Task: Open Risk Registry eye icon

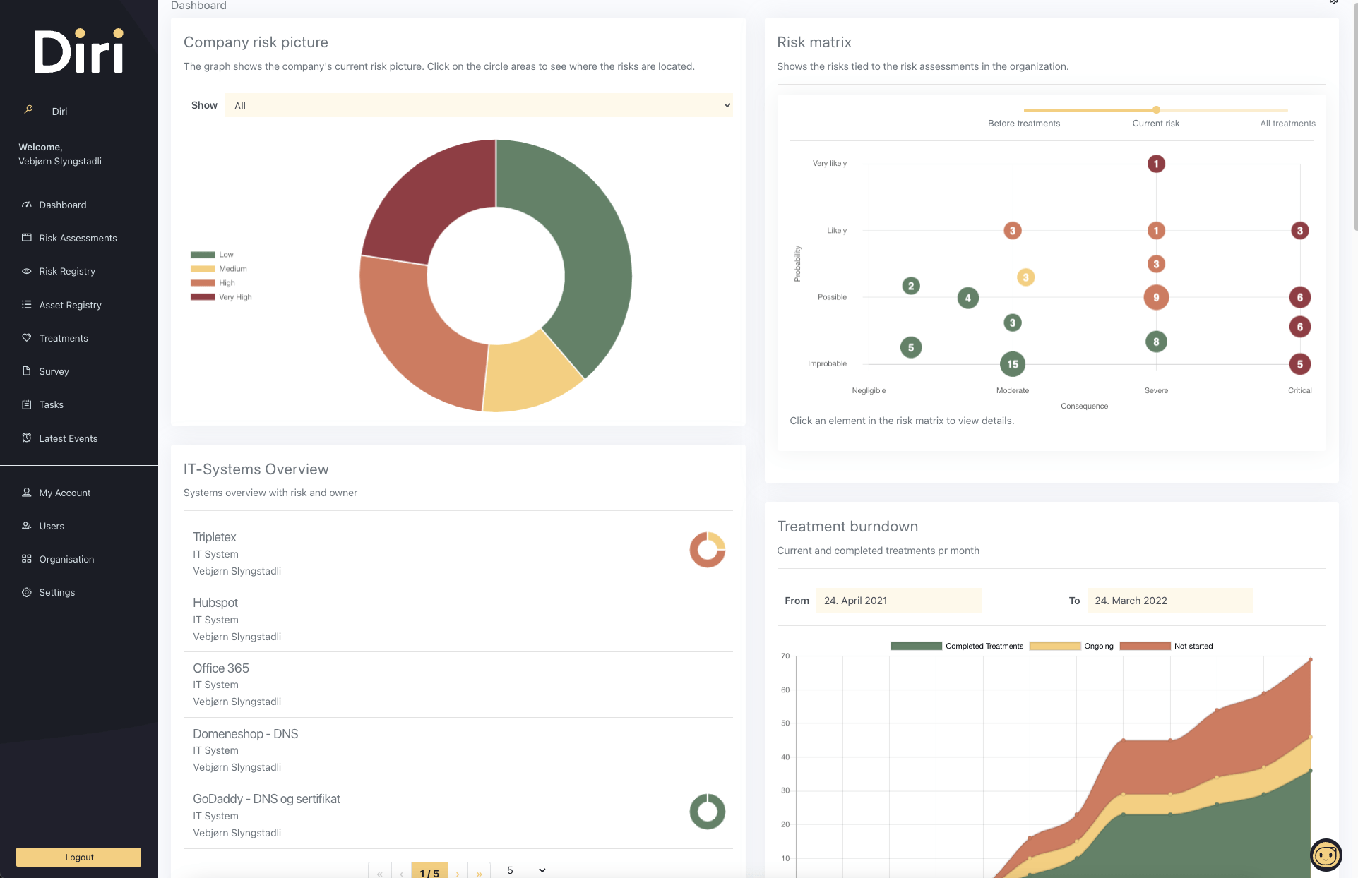Action: pyautogui.click(x=27, y=271)
